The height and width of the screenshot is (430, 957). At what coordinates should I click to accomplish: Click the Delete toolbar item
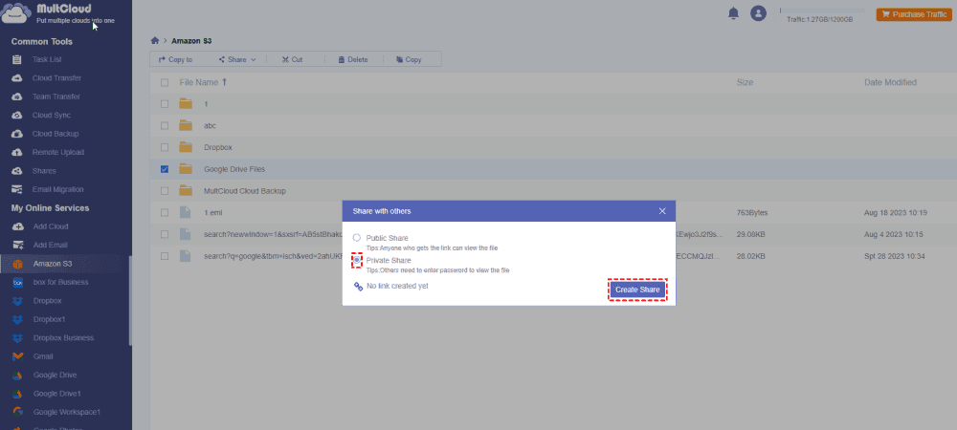point(353,59)
